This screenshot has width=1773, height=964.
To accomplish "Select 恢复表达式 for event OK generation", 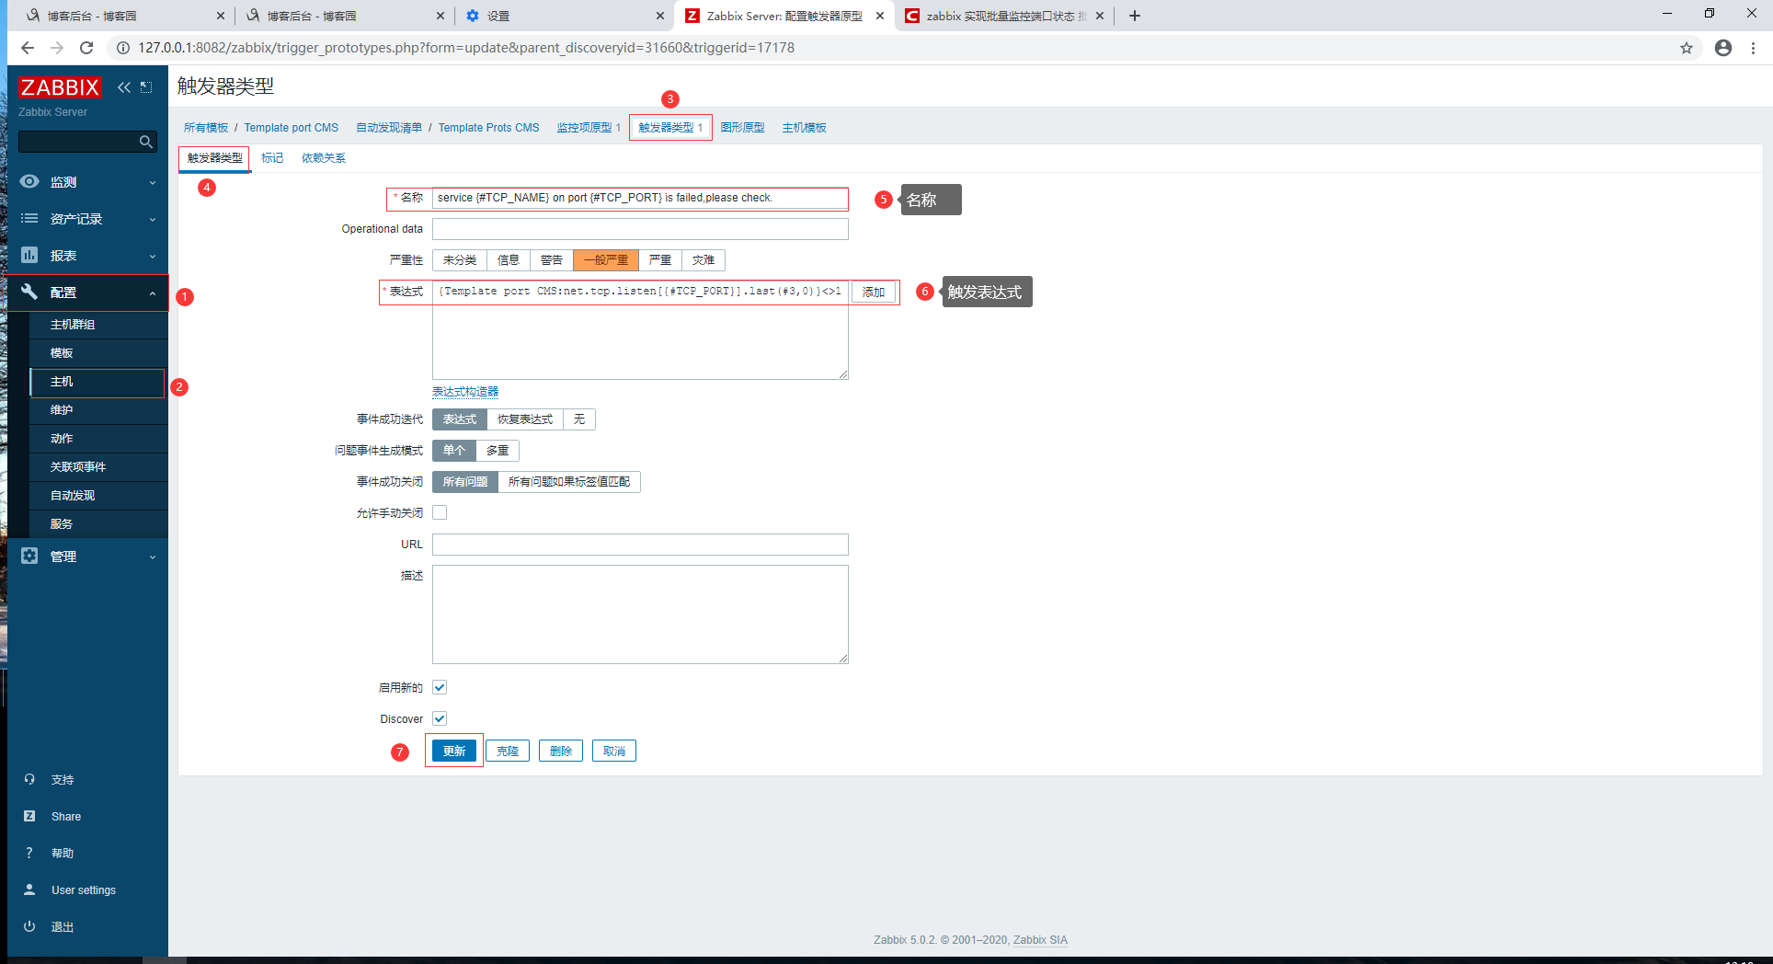I will (x=525, y=419).
